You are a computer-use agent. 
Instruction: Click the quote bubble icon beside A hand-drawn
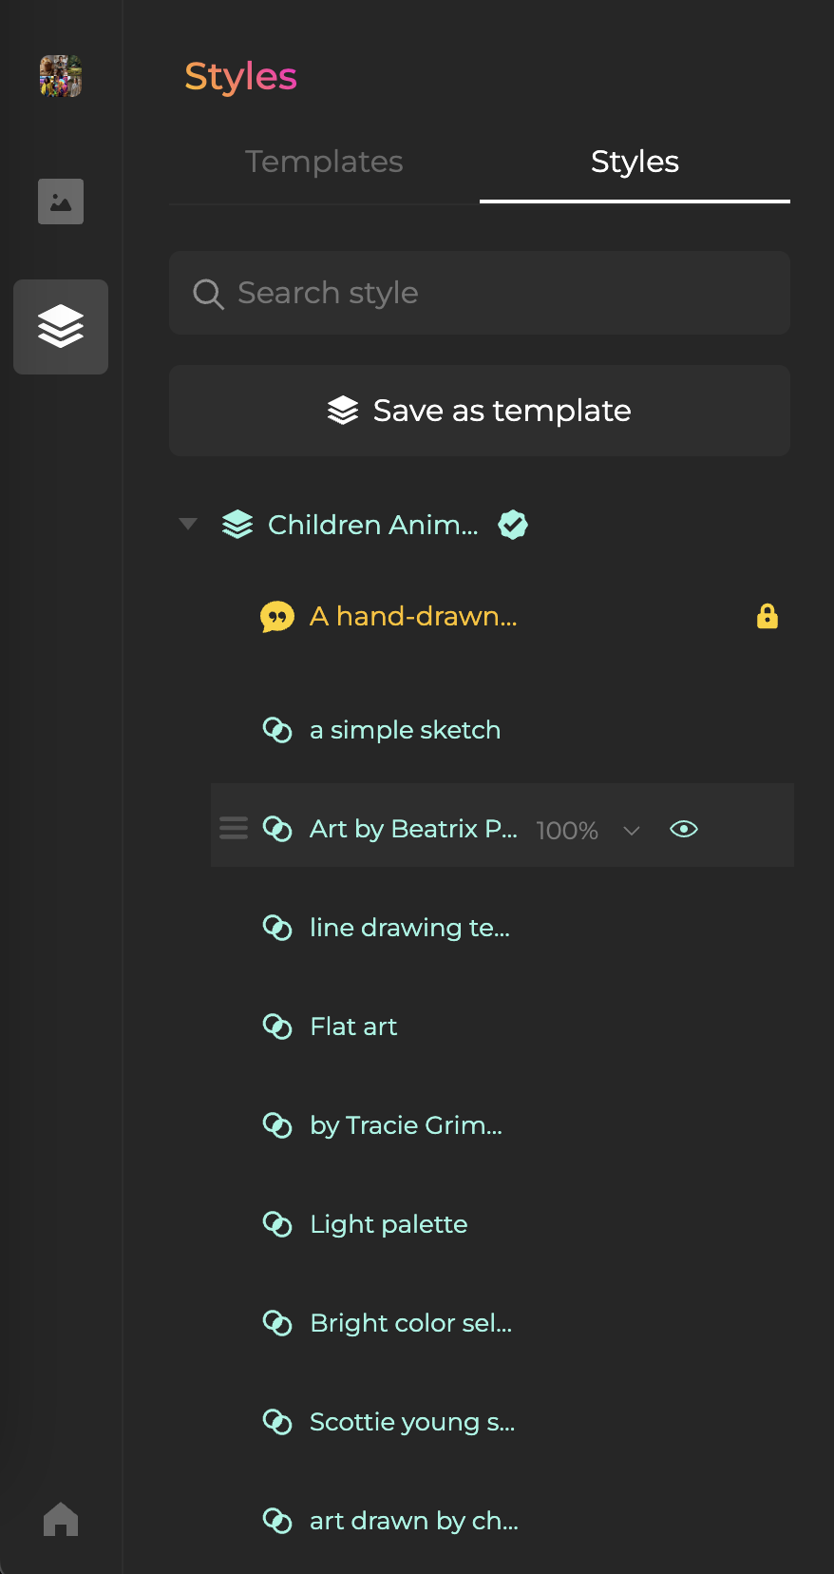pos(276,617)
